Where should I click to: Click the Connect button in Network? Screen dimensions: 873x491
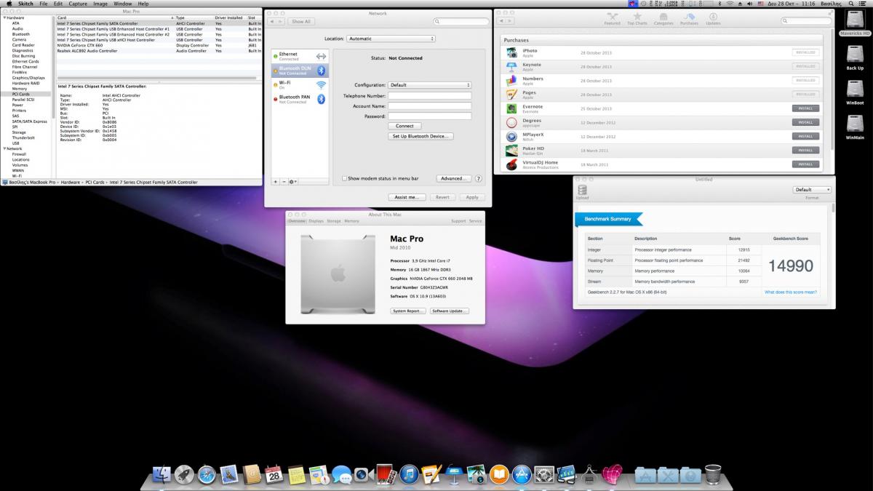click(x=404, y=126)
